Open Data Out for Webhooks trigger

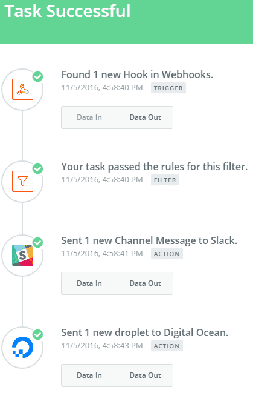(145, 117)
